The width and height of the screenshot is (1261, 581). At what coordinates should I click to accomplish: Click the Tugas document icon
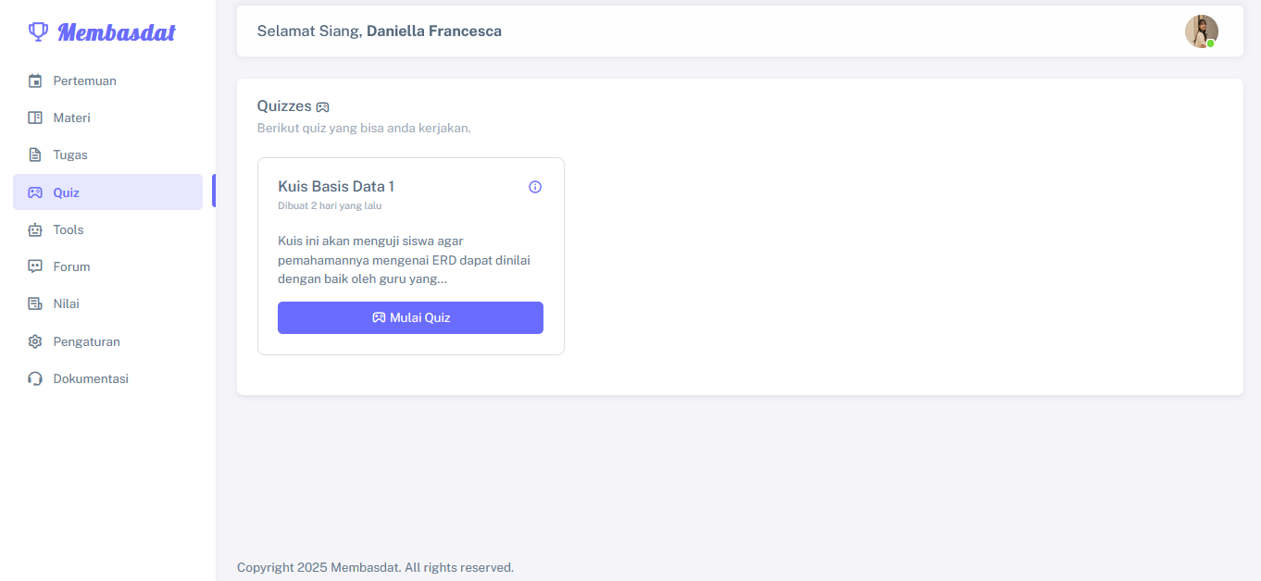tap(35, 155)
